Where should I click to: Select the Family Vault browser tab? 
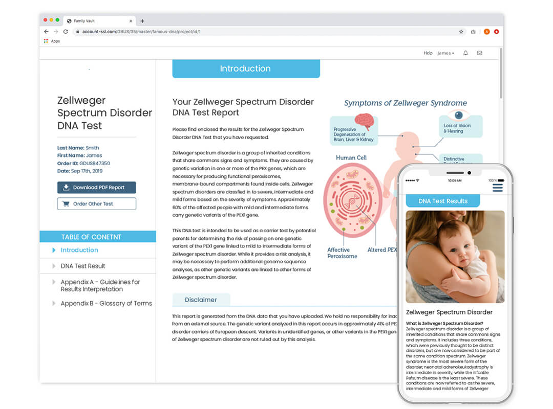point(99,21)
